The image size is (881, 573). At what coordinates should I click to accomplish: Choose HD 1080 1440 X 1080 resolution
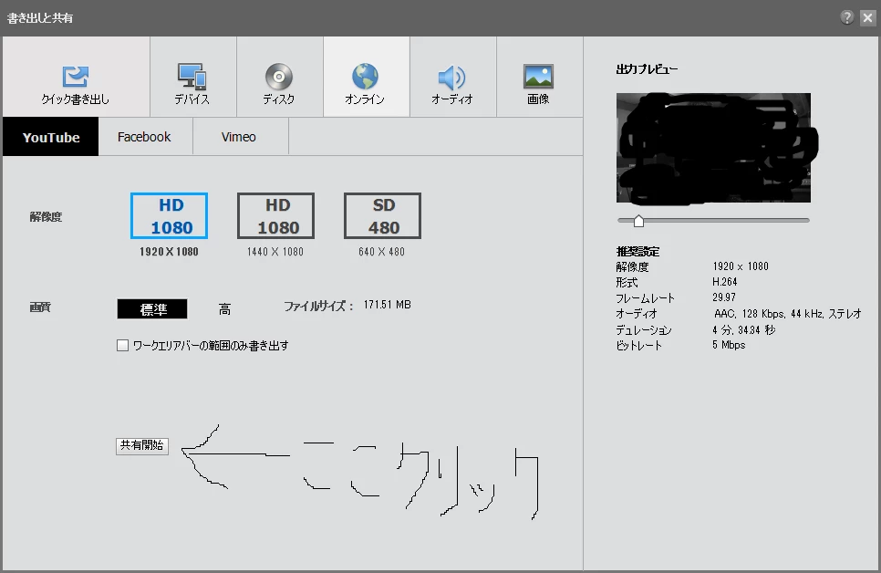[275, 216]
